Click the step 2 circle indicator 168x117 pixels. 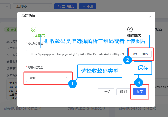[x=130, y=29]
